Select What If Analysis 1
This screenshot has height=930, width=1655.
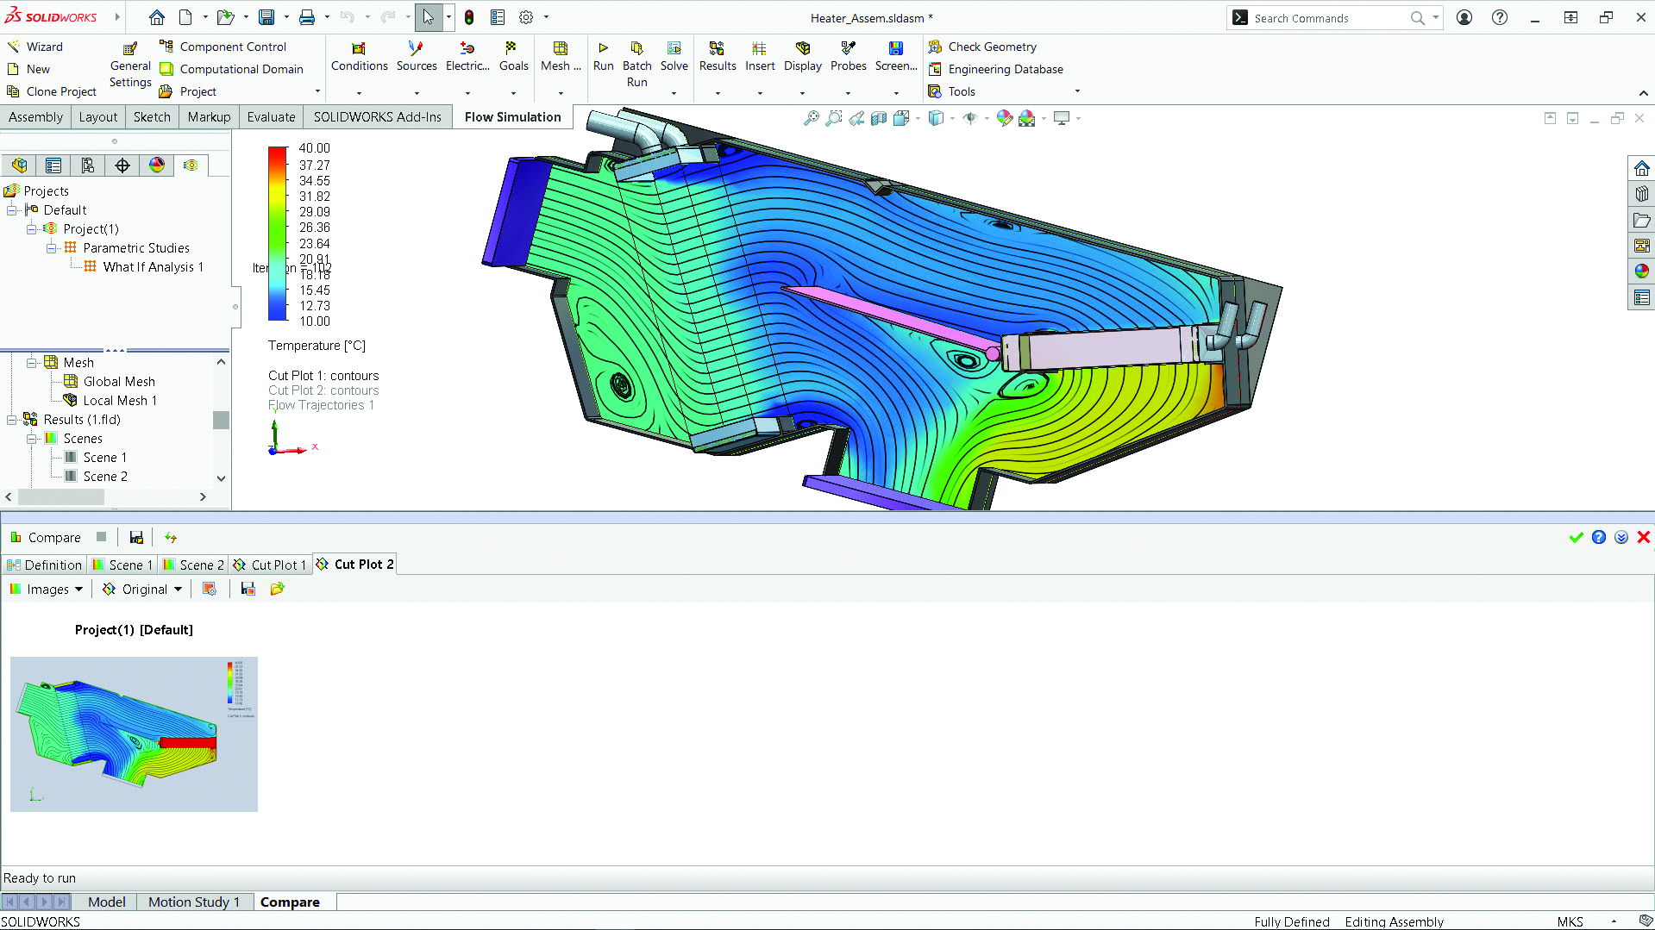pos(153,267)
